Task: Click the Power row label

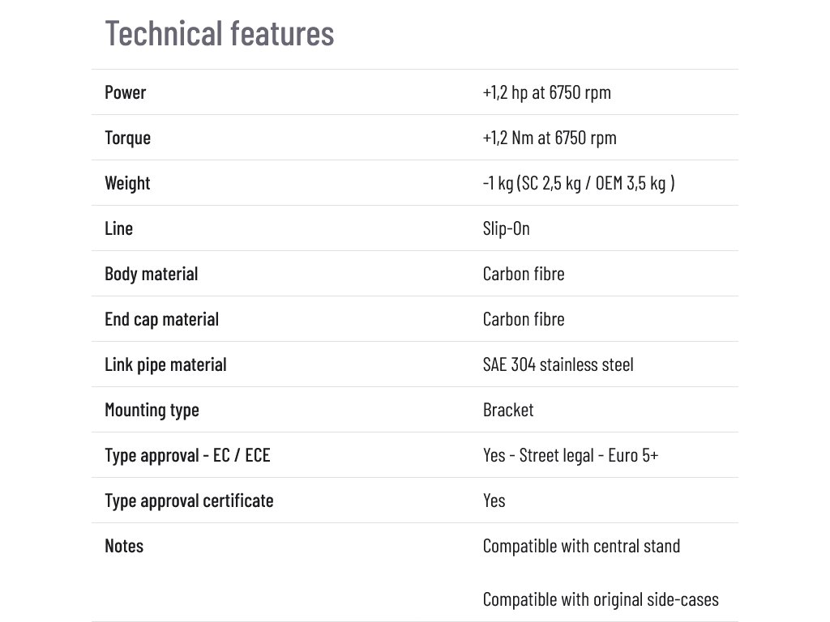Action: click(x=126, y=92)
